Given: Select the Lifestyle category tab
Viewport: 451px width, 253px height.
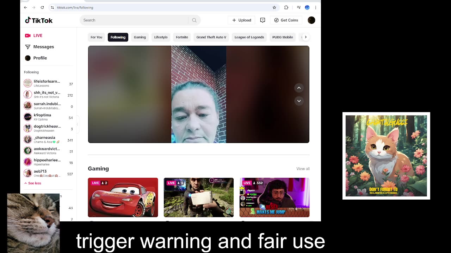Looking at the screenshot, I should click(161, 37).
